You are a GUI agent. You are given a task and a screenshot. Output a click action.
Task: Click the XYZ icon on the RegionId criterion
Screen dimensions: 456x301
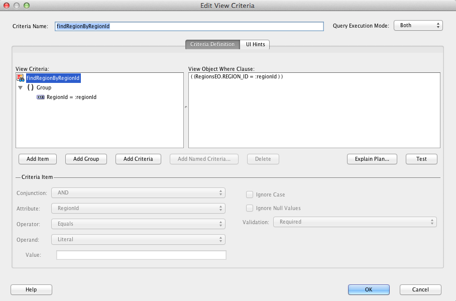coord(41,97)
